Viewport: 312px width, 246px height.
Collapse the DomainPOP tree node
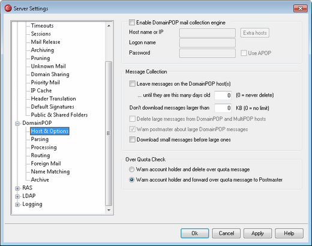tap(17, 124)
